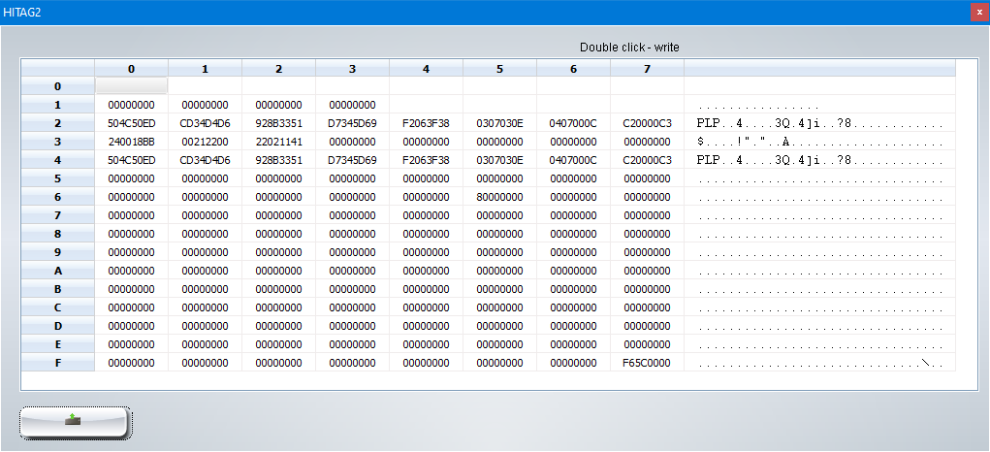Select cell 80000000 in row 6
Screen dimensions: 990x452
click(x=500, y=197)
